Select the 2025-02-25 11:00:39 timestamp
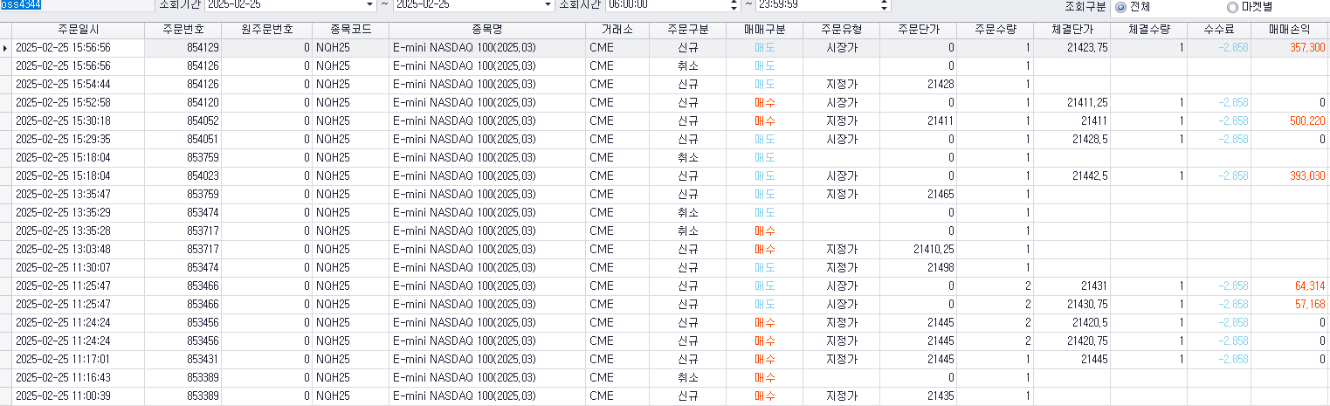1330x406 pixels. (63, 396)
